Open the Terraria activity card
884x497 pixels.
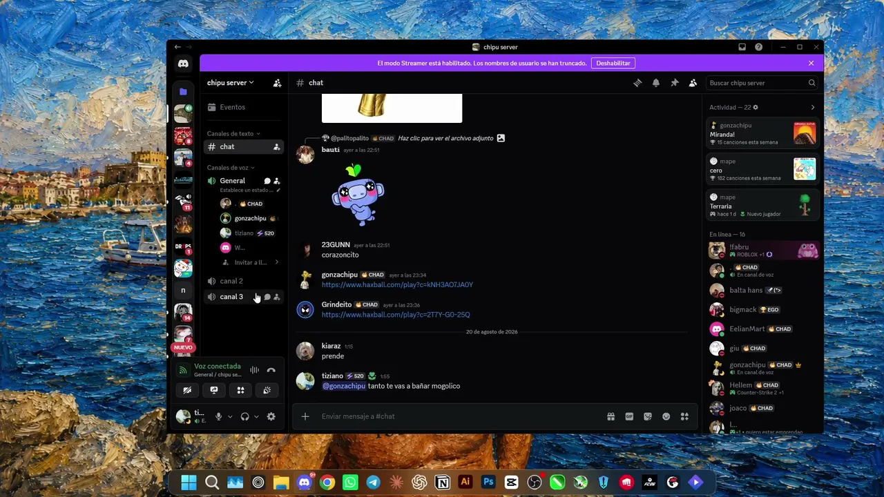[762, 205]
